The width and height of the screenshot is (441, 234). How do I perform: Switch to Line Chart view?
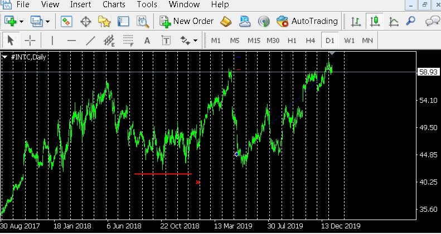394,21
